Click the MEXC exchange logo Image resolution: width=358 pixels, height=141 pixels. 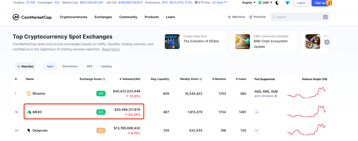click(x=29, y=112)
